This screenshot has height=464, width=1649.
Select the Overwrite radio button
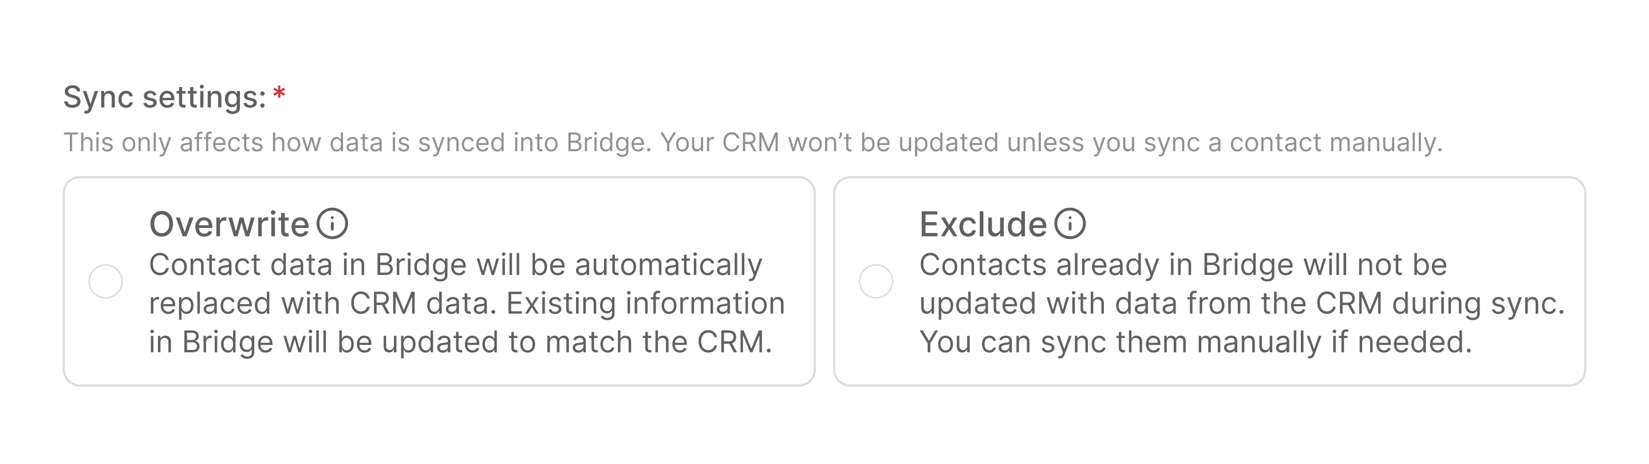(x=105, y=281)
